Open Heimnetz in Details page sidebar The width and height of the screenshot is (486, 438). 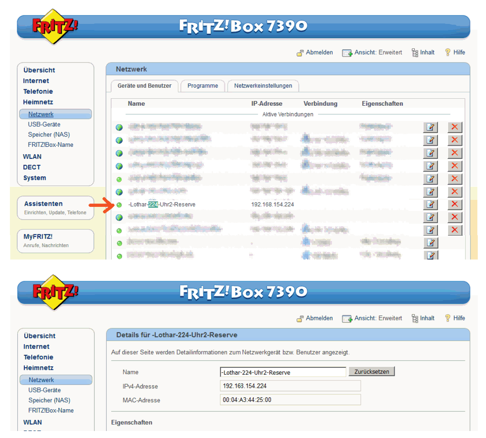[38, 368]
